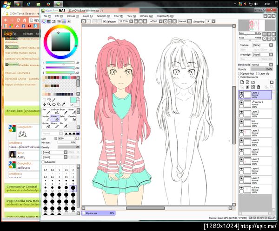The height and width of the screenshot is (231, 279).
Task: Open the Canvas menu
Action: click(x=73, y=16)
